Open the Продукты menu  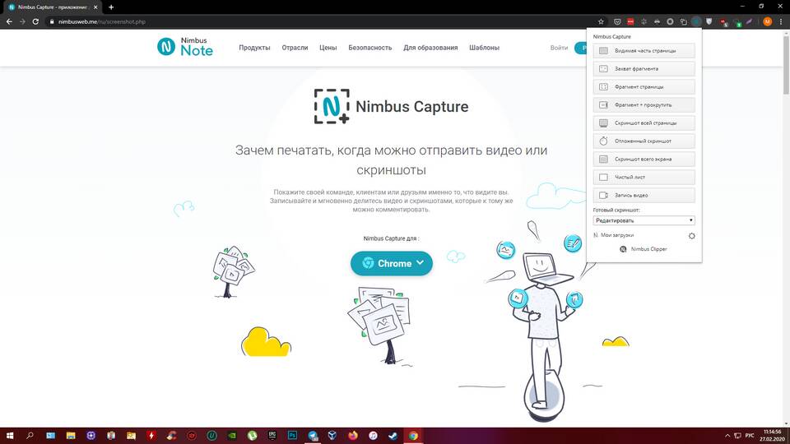(254, 48)
